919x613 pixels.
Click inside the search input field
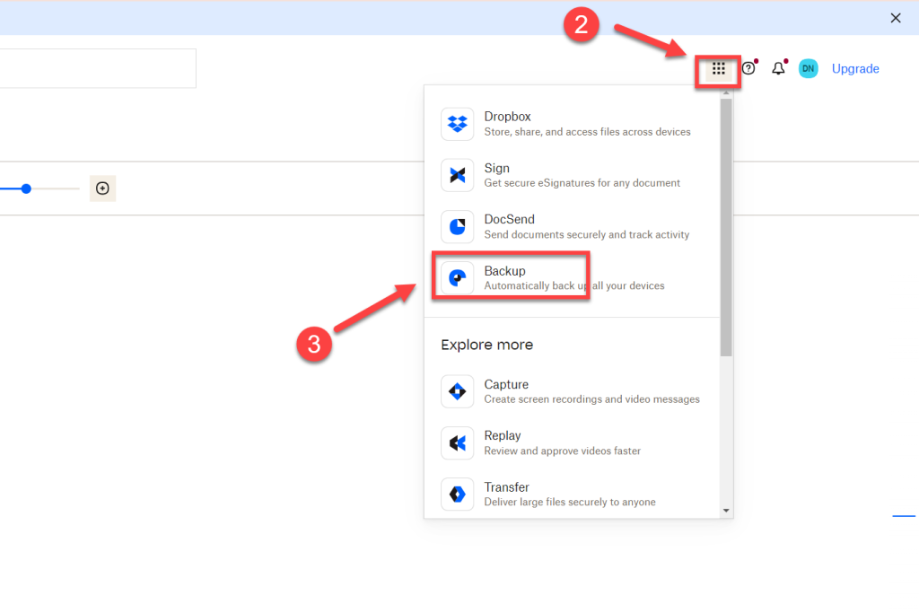click(97, 68)
